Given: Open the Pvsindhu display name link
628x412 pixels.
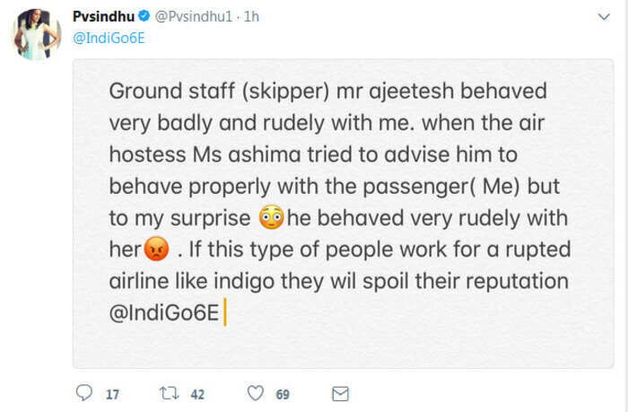Looking at the screenshot, I should [x=103, y=16].
